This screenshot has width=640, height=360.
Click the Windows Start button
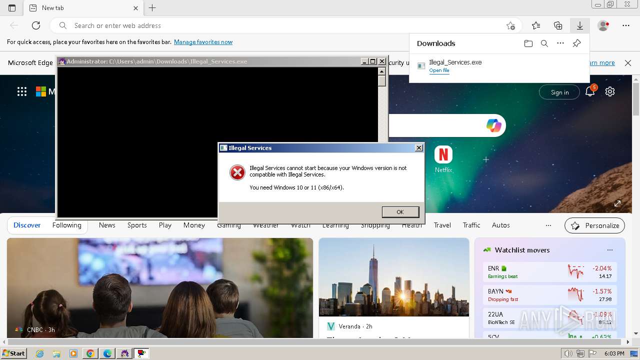13,353
